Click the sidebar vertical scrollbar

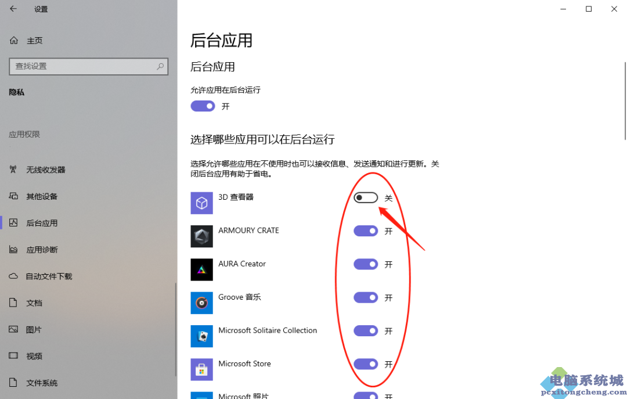click(175, 329)
